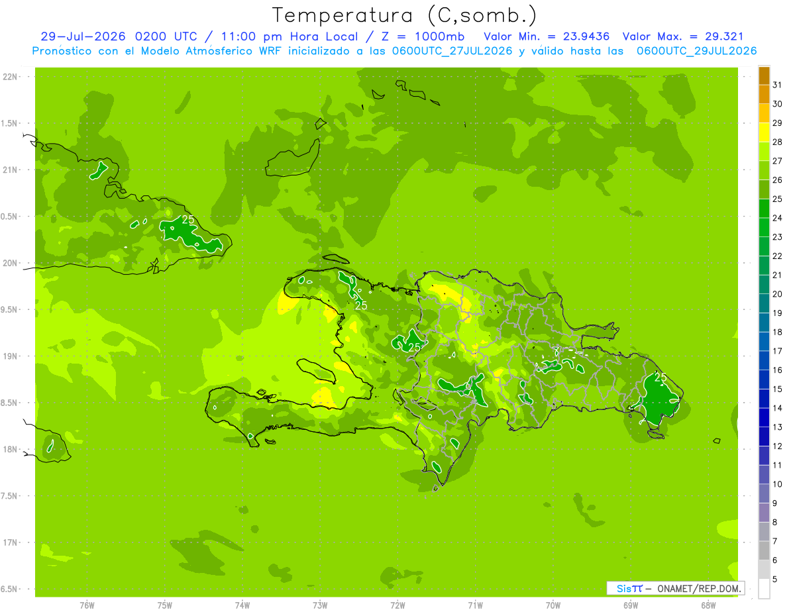Click legend number '31'
Image resolution: width=795 pixels, height=614 pixels.
[x=778, y=85]
